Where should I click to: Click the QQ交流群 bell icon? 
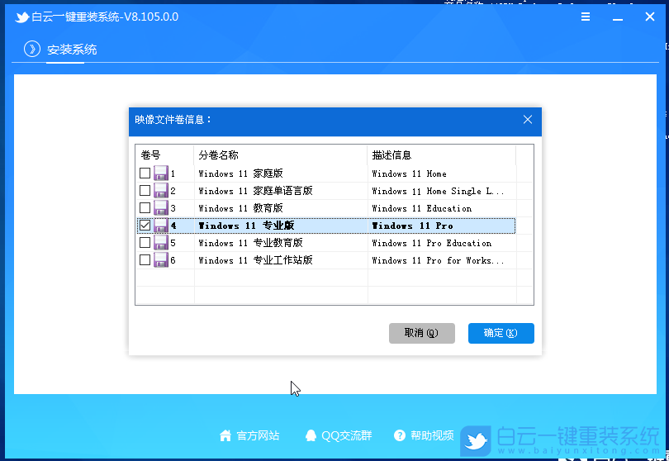311,435
